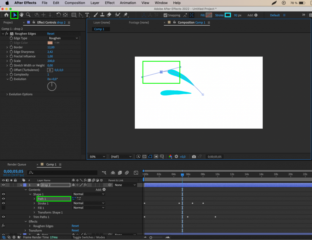This screenshot has width=312, height=240.
Task: Activate the Pen tool
Action: pos(80,15)
